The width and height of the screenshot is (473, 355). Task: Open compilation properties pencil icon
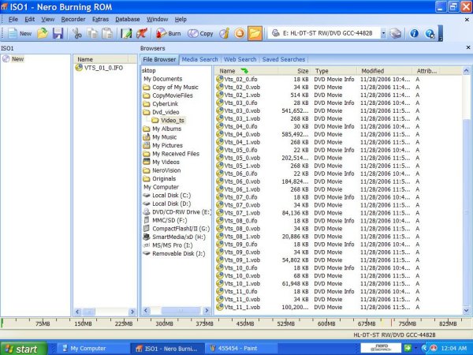point(126,33)
